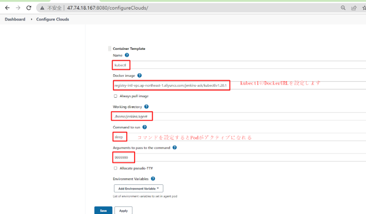
Task: Click the not-secure warning icon in address bar
Action: [42, 8]
